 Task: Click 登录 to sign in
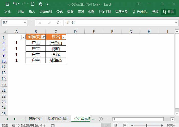point(155,12)
